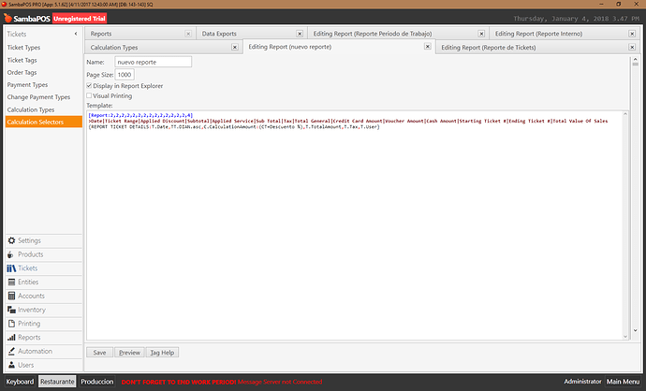Edit the Page Size input field
Screen dimensions: 646x391
click(x=125, y=75)
